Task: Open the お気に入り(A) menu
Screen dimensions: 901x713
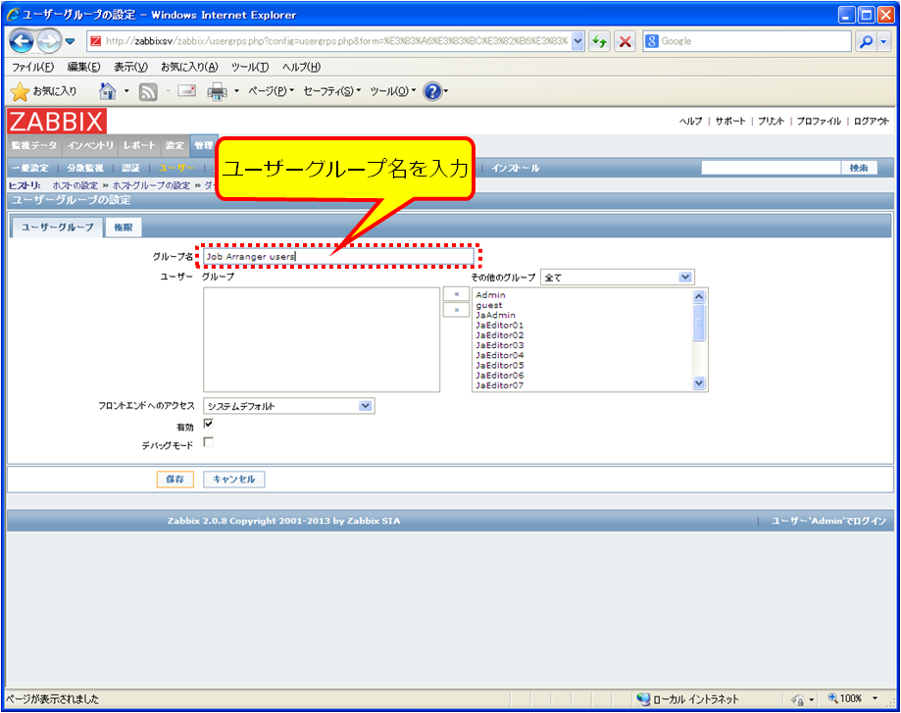Action: [189, 68]
